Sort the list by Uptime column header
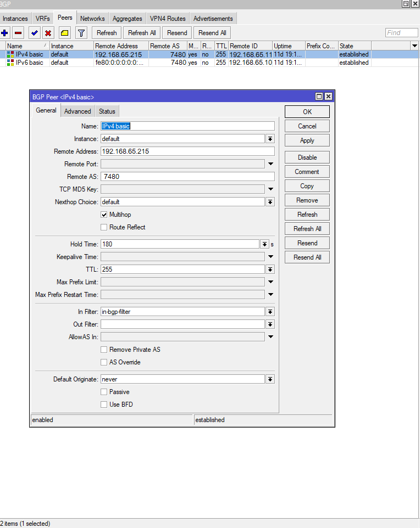The height and width of the screenshot is (528, 420). click(289, 46)
